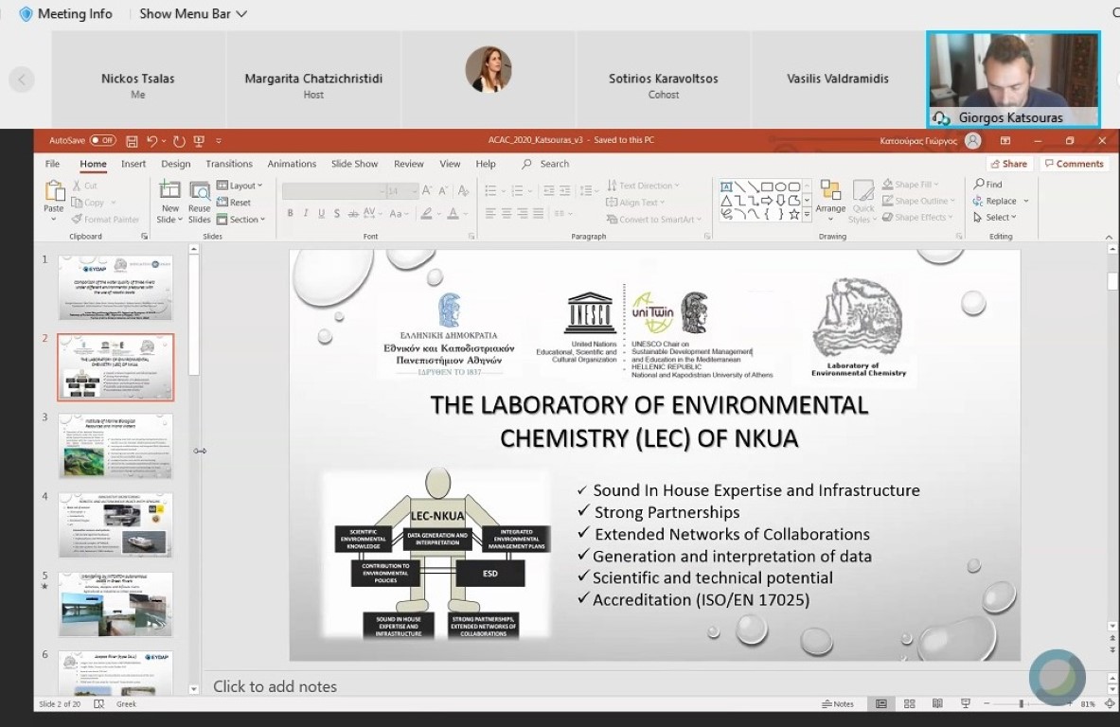1120x727 pixels.
Task: Toggle the Notes pane from status bar
Action: pos(838,704)
